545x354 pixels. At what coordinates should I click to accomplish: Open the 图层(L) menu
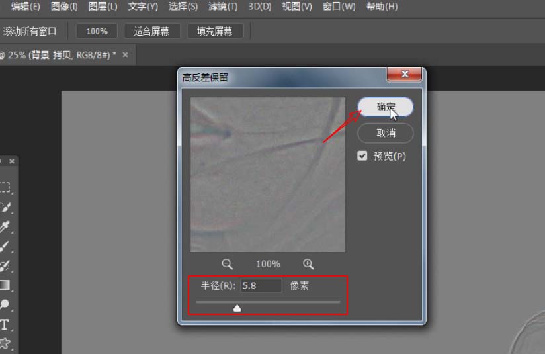[103, 6]
